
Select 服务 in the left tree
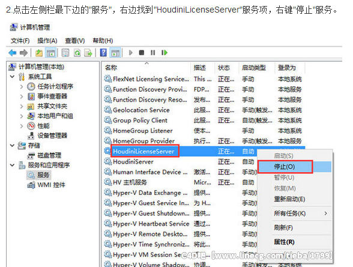tap(43, 175)
